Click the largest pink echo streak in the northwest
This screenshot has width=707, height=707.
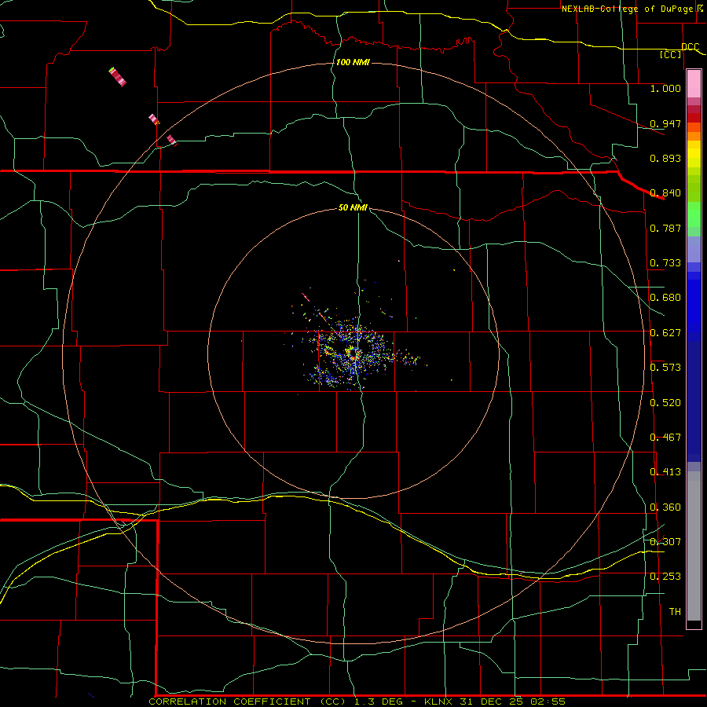pyautogui.click(x=118, y=77)
